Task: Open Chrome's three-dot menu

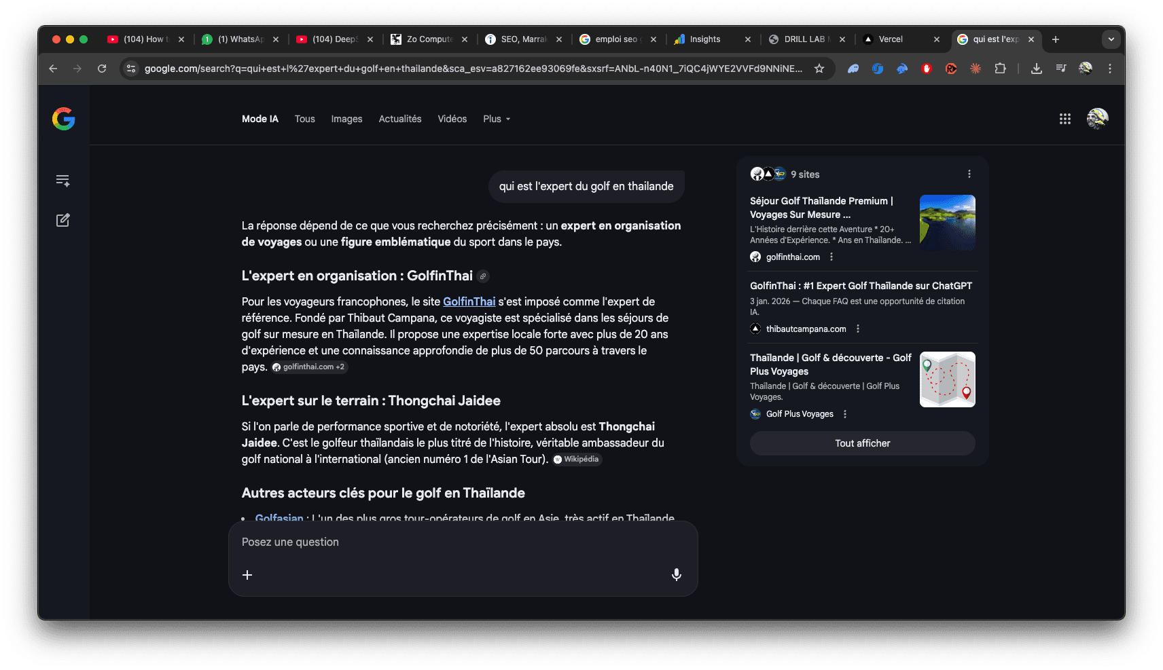Action: pyautogui.click(x=1110, y=69)
